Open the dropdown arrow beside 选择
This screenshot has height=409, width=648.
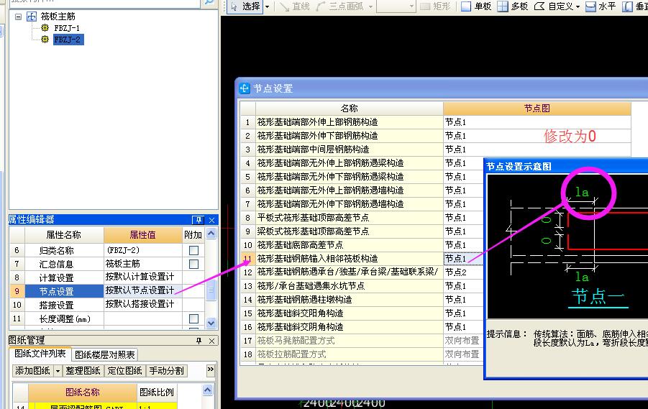pos(267,6)
